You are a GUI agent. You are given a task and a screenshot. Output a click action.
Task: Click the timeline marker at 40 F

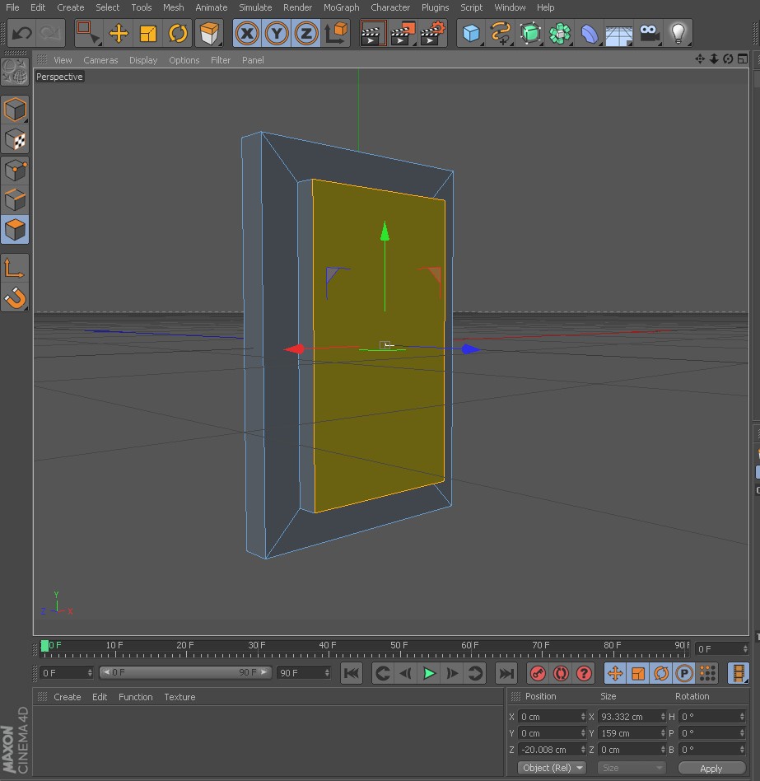328,646
